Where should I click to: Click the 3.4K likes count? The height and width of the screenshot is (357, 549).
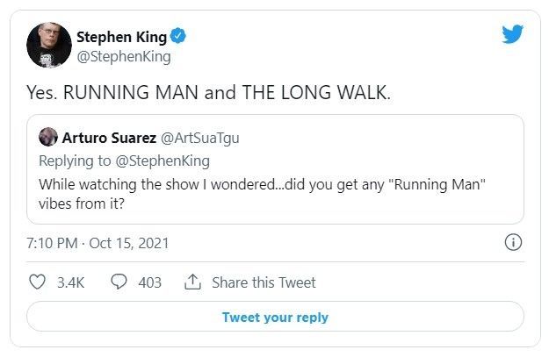69,282
